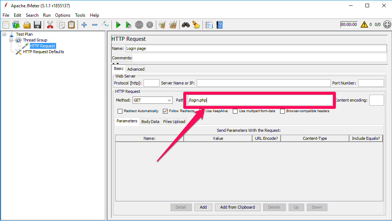The image size is (392, 221).
Task: Save the test plan with floppy icon
Action: (38, 25)
